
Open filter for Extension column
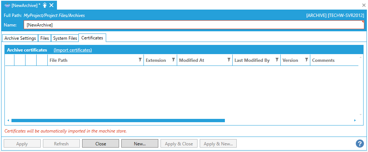tap(173, 60)
